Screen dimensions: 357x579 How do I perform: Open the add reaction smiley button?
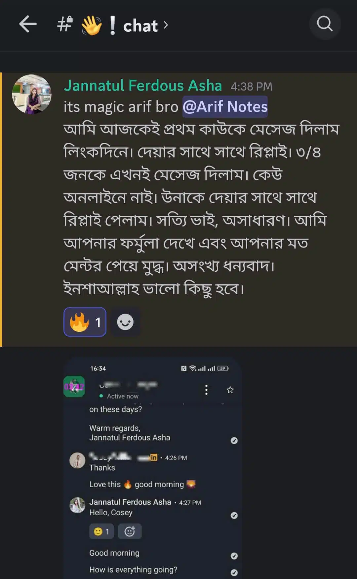(x=125, y=322)
